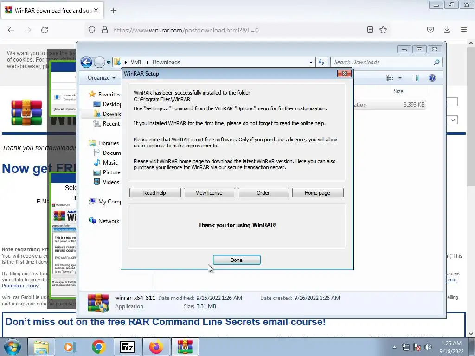Click the padlock site info icon

click(105, 30)
